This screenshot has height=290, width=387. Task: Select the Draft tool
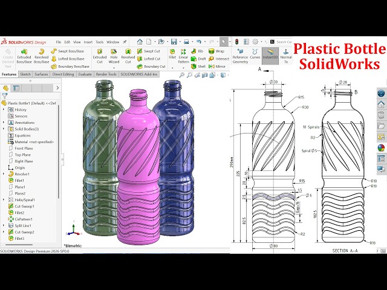pos(198,59)
